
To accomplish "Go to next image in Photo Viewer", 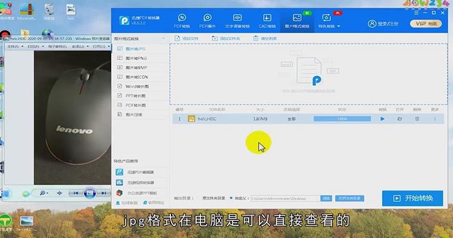I will [x=103, y=193].
